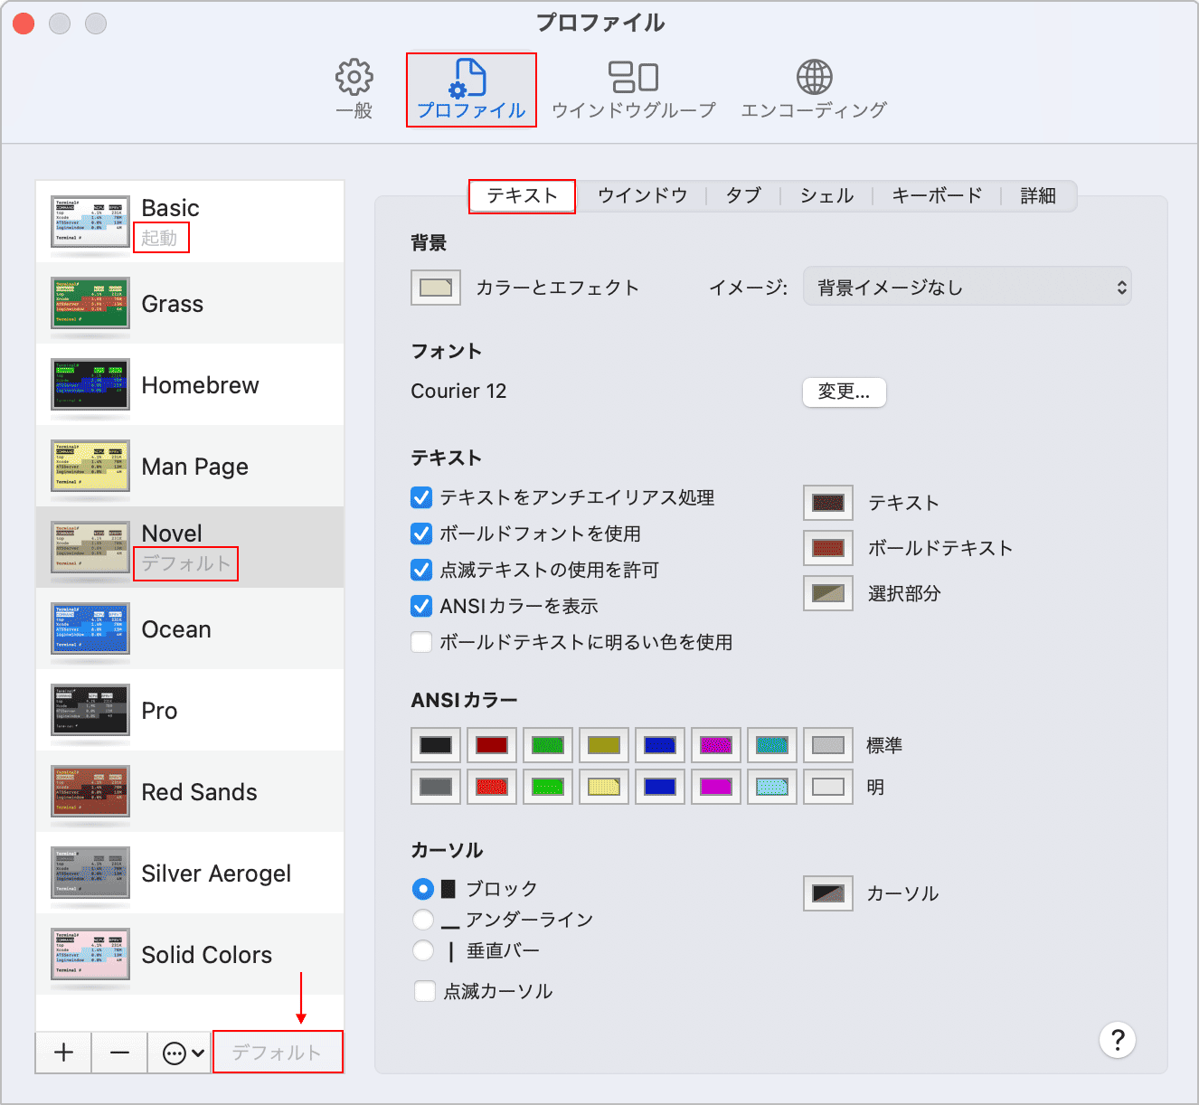Toggle ANSIカラーを表示 checkbox

tap(421, 606)
